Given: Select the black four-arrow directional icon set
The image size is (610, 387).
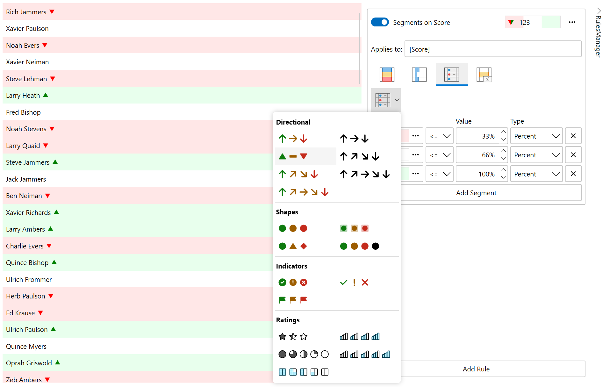Looking at the screenshot, I should [359, 156].
